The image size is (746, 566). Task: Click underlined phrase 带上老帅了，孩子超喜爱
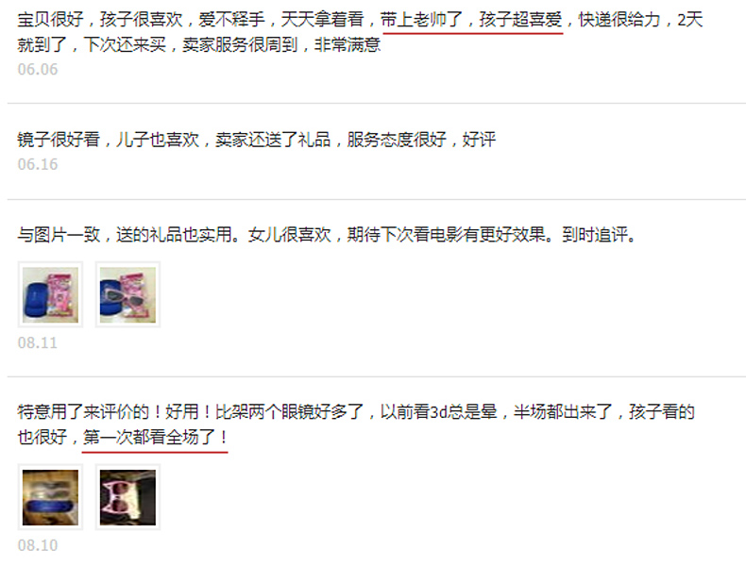471,20
